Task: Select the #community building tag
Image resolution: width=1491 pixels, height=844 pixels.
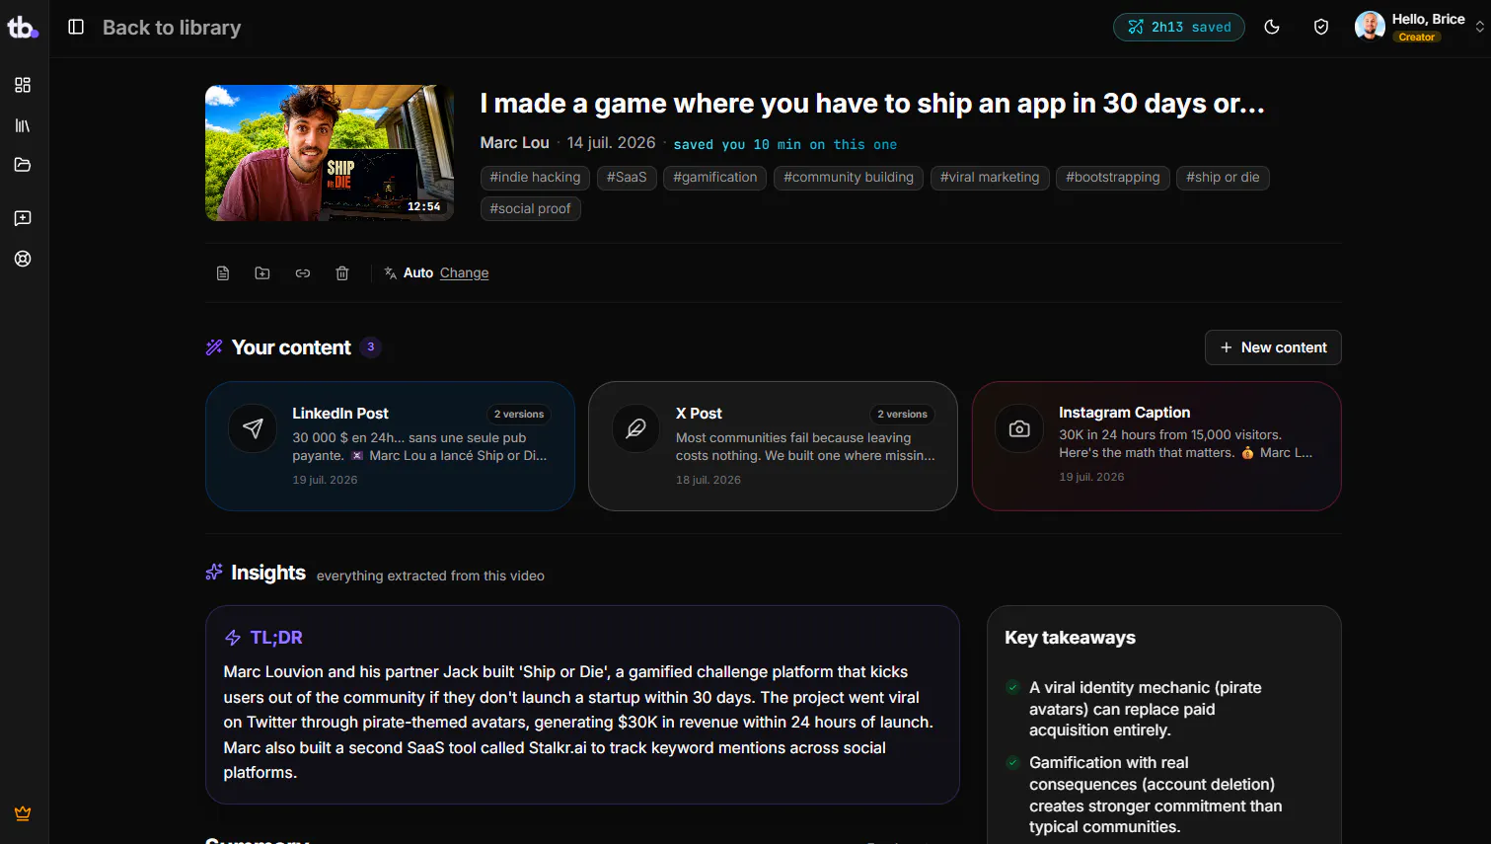Action: pyautogui.click(x=849, y=178)
